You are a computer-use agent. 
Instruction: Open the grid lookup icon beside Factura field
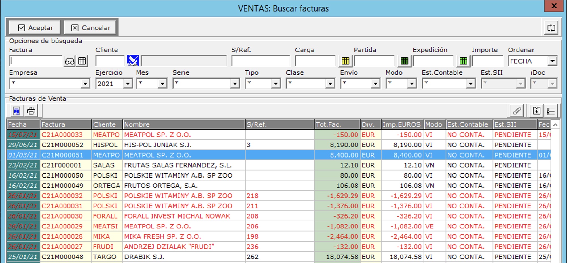(x=82, y=61)
